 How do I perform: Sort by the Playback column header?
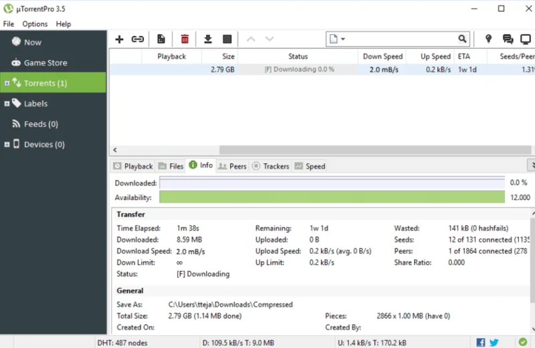point(171,56)
